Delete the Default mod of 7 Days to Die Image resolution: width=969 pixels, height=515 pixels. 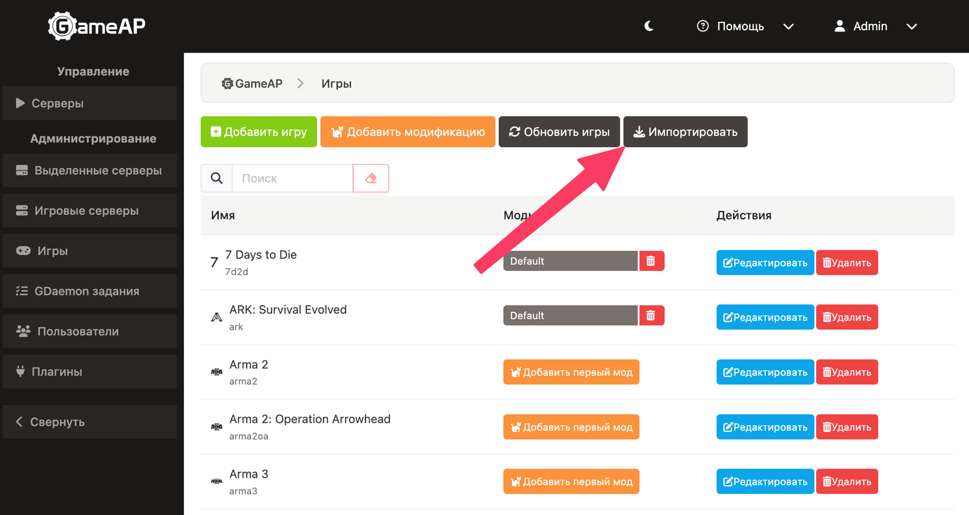coord(651,261)
